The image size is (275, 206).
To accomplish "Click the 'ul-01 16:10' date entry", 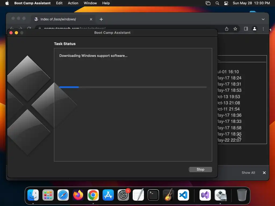I will pyautogui.click(x=228, y=72).
